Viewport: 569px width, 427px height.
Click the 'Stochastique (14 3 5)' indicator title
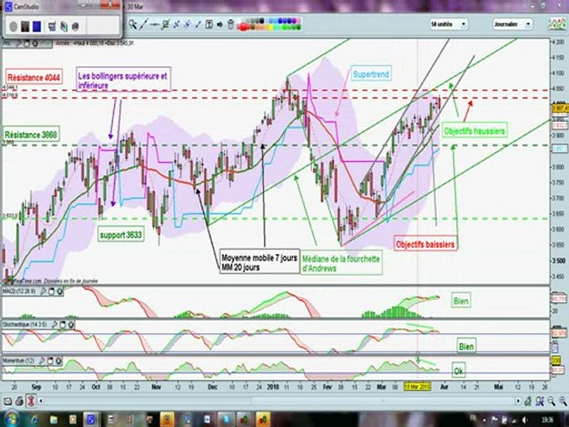[25, 324]
